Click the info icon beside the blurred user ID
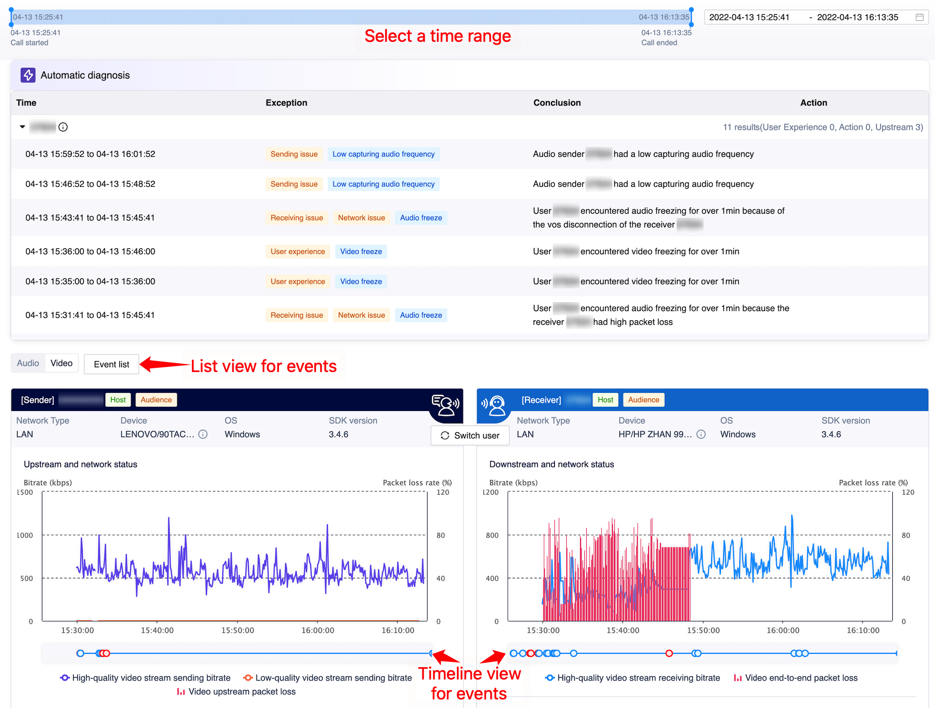Screen dimensions: 935x708 [x=63, y=127]
